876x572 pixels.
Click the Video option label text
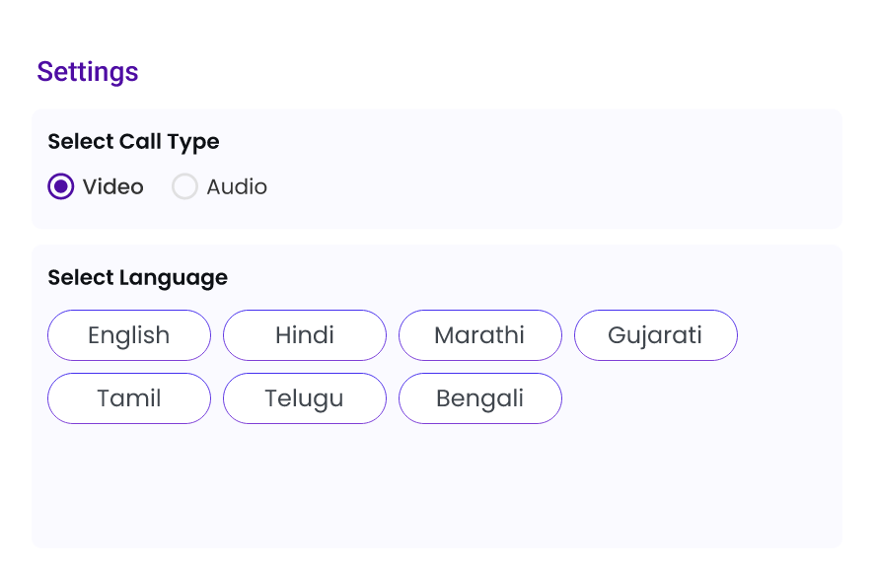112,186
